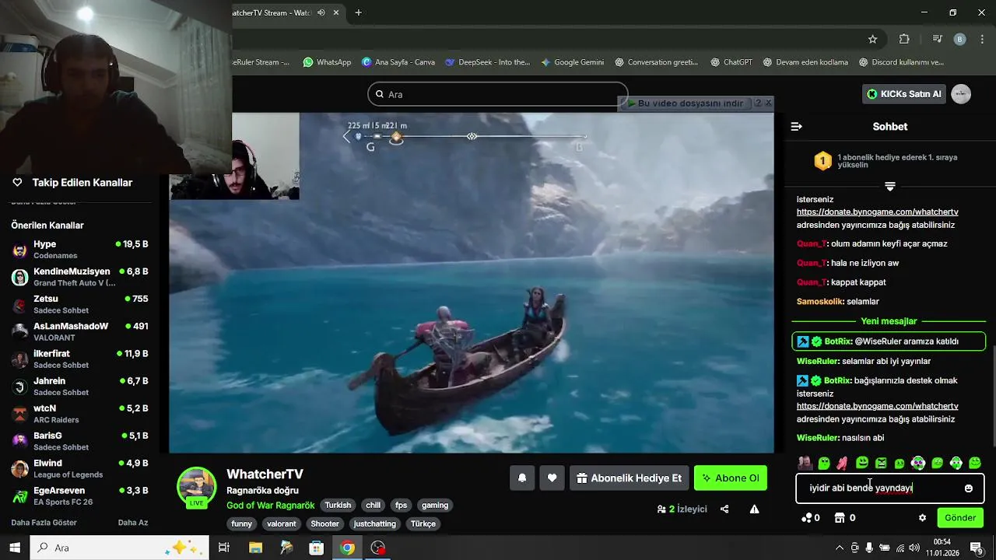Image resolution: width=996 pixels, height=560 pixels.
Task: Collapse the chat with the Sohbet panel icon
Action: [796, 126]
